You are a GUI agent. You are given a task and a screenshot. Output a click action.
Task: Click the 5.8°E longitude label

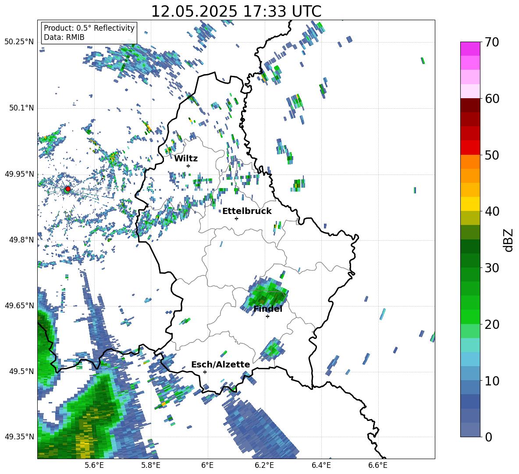[x=151, y=465]
